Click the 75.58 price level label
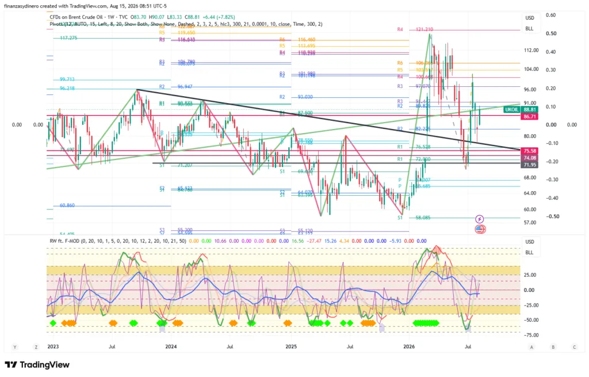This screenshot has height=377, width=589. [530, 151]
